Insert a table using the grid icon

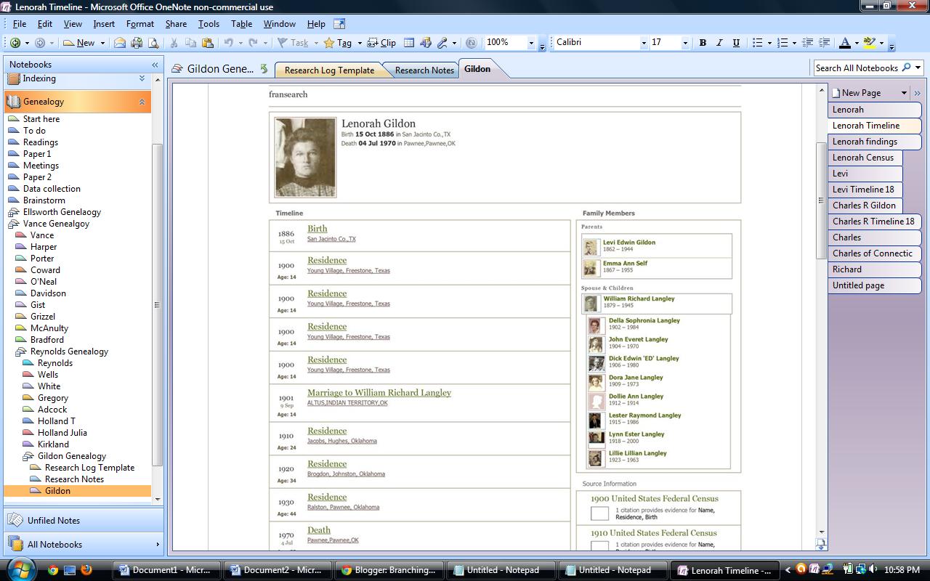pyautogui.click(x=409, y=43)
